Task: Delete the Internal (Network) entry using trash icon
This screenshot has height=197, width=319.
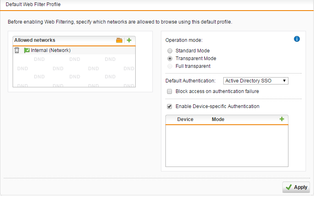Action: click(17, 51)
